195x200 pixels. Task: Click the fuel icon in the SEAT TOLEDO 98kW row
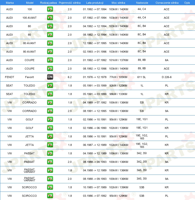(50, 94)
